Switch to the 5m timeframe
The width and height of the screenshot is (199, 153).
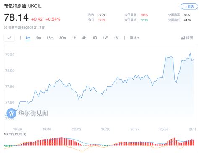click(39, 38)
